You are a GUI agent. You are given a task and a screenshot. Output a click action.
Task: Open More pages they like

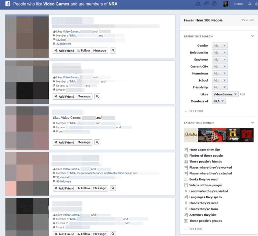point(204,150)
